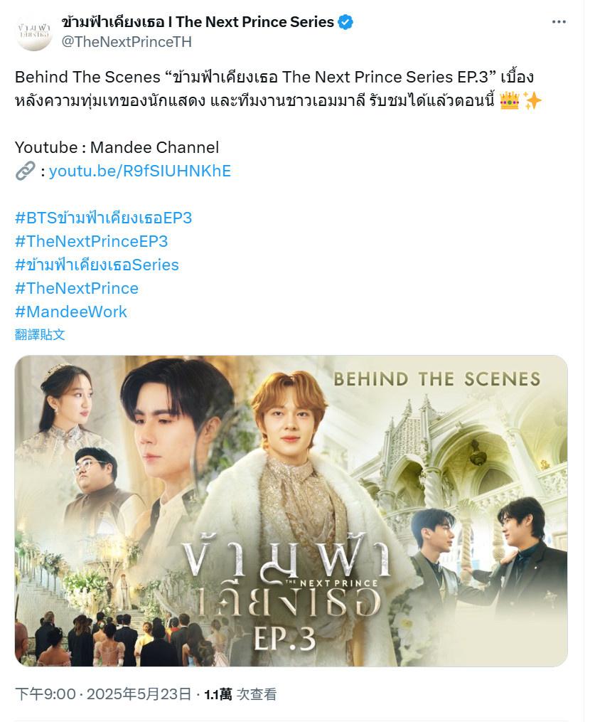This screenshot has height=722, width=590.
Task: Open hashtag #BTSข้ามฟ้าเคียงเธอEP3
Action: click(103, 218)
